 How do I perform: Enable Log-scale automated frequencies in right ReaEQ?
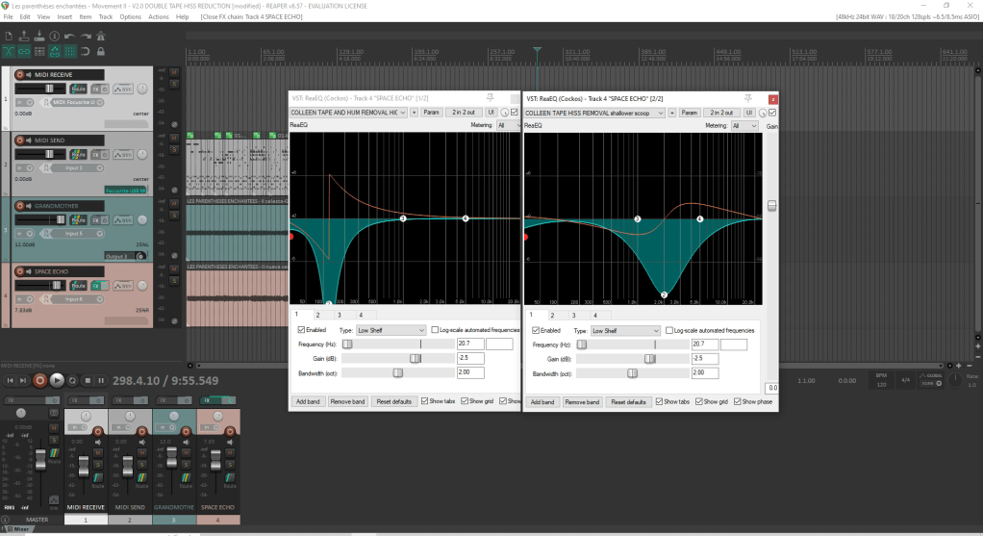[668, 330]
